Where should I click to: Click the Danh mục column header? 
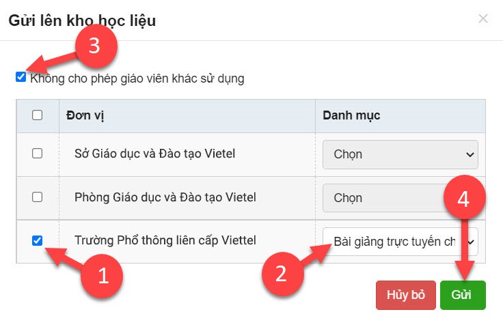pyautogui.click(x=351, y=115)
